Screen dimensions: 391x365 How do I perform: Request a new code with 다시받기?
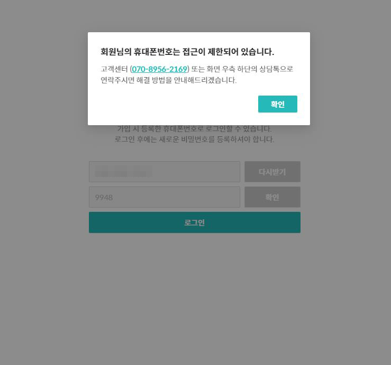tap(272, 172)
